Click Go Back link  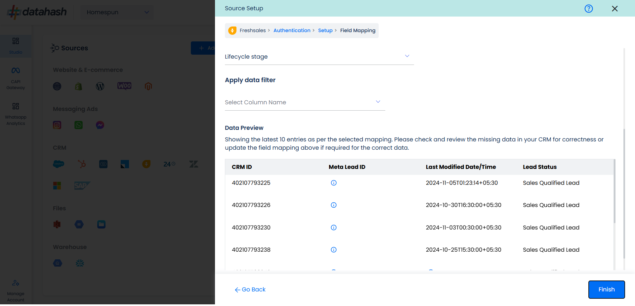[x=250, y=289]
